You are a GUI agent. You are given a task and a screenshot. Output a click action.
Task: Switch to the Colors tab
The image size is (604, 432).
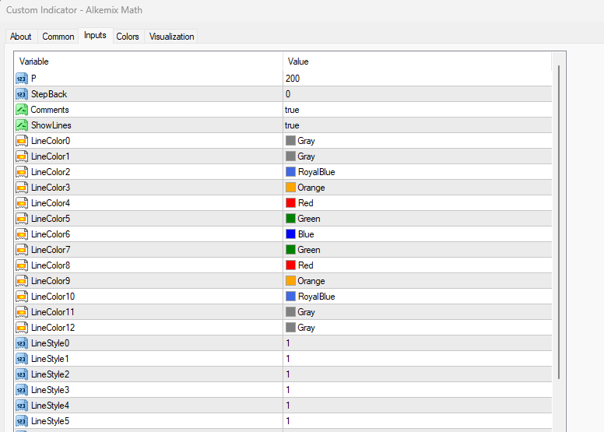click(128, 37)
